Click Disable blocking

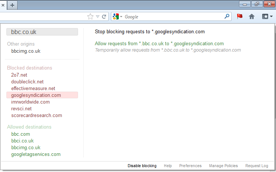coord(142,166)
